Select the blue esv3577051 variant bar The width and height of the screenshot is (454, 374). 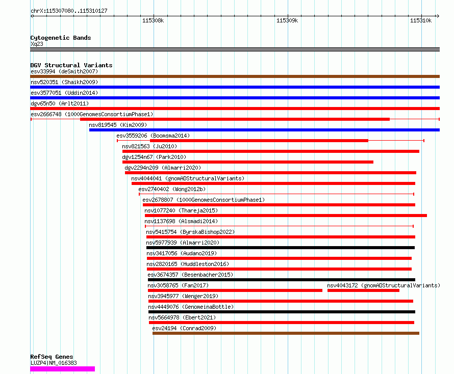235,98
